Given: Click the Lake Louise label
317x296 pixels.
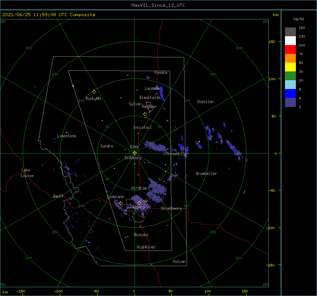Looking at the screenshot, I should point(27,173).
